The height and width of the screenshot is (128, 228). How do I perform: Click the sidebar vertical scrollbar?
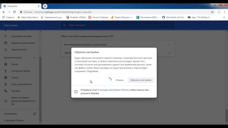tap(40, 89)
